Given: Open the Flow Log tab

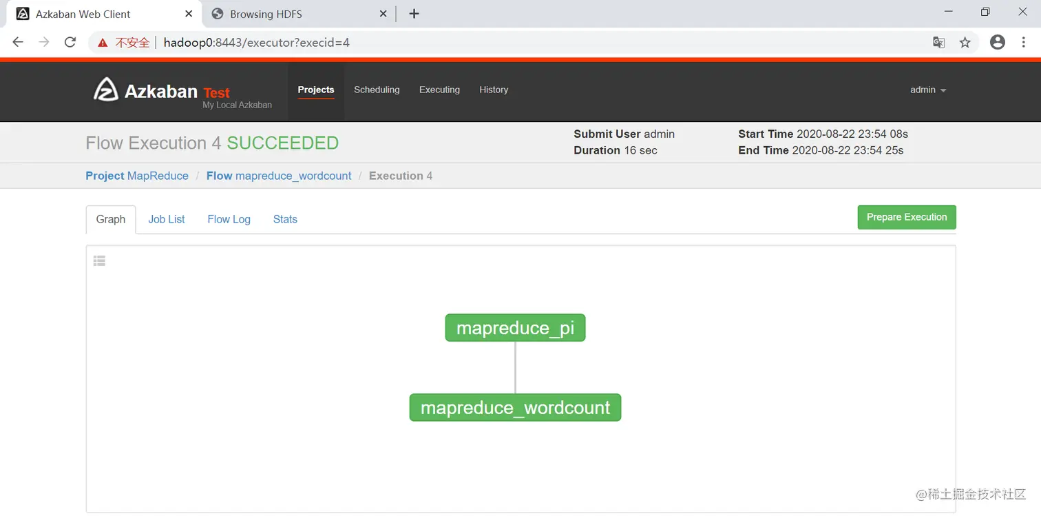Looking at the screenshot, I should tap(229, 219).
